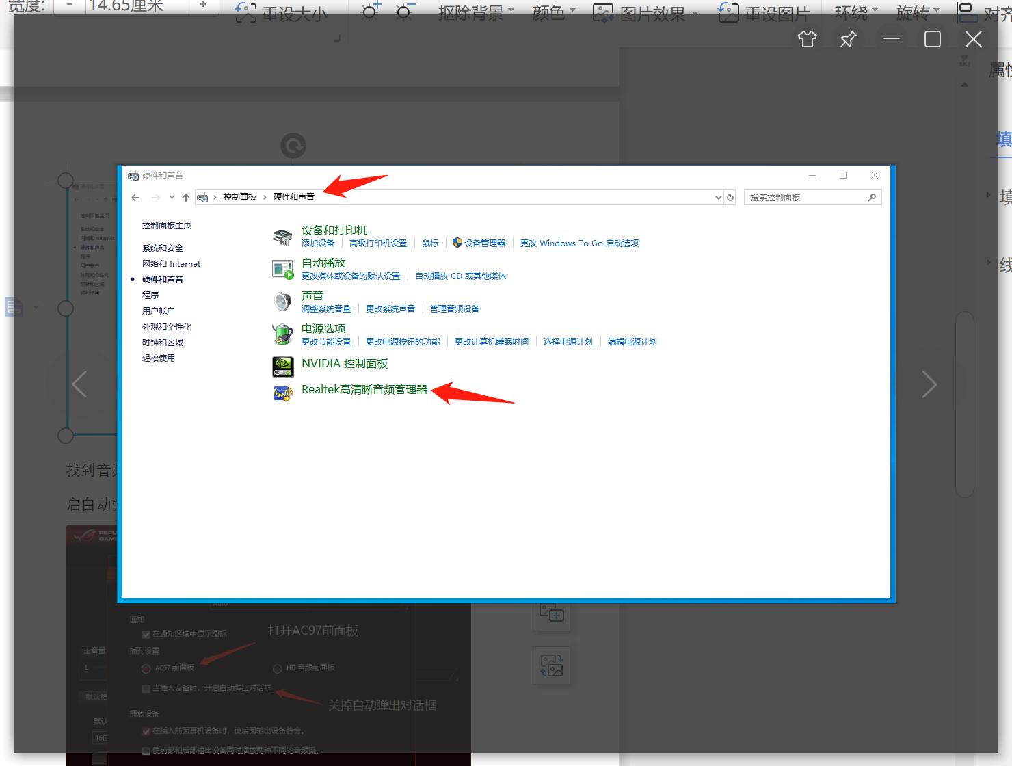This screenshot has width=1012, height=766.
Task: Click the Realtek audio manager icon
Action: [283, 393]
